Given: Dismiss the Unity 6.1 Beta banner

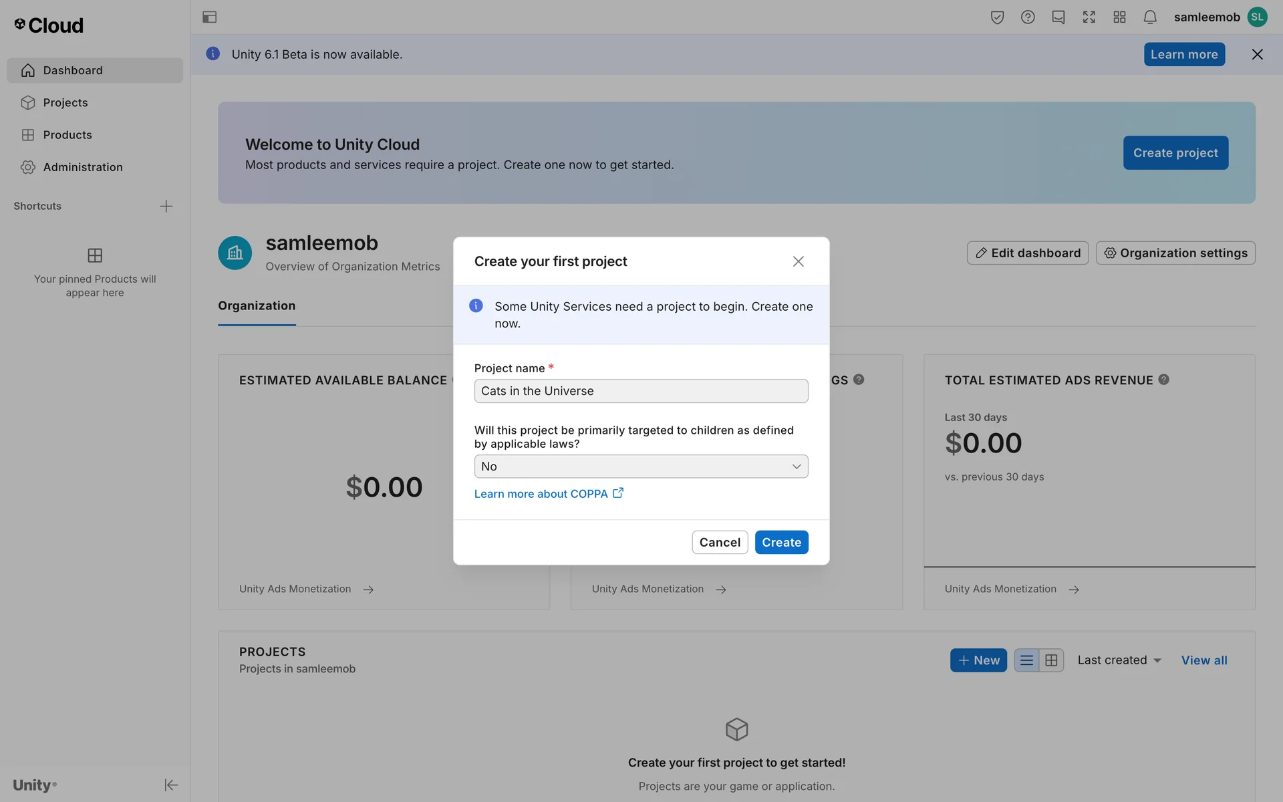Looking at the screenshot, I should coord(1257,54).
